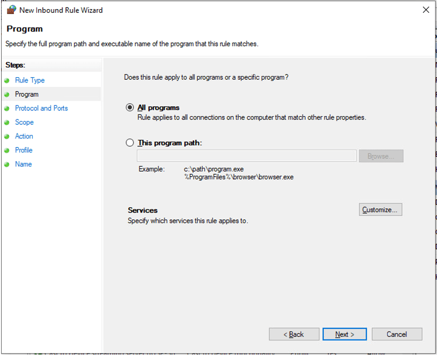Select the All programs radio button
The width and height of the screenshot is (437, 355).
point(130,108)
